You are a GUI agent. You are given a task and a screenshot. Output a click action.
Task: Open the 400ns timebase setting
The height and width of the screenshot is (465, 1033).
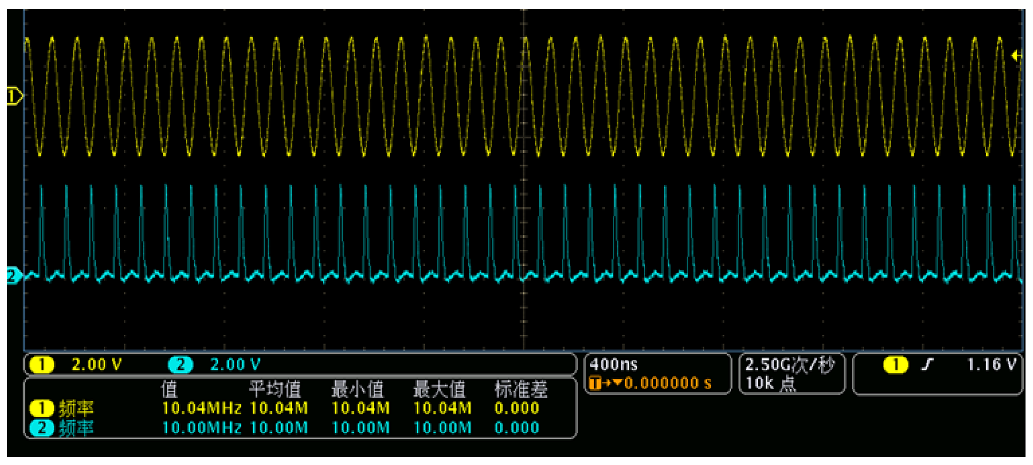613,364
